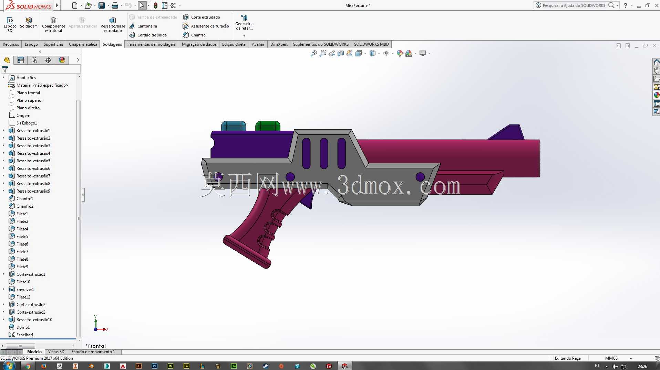Switch to Vistas 3D tab
This screenshot has height=370, width=660.
(56, 352)
